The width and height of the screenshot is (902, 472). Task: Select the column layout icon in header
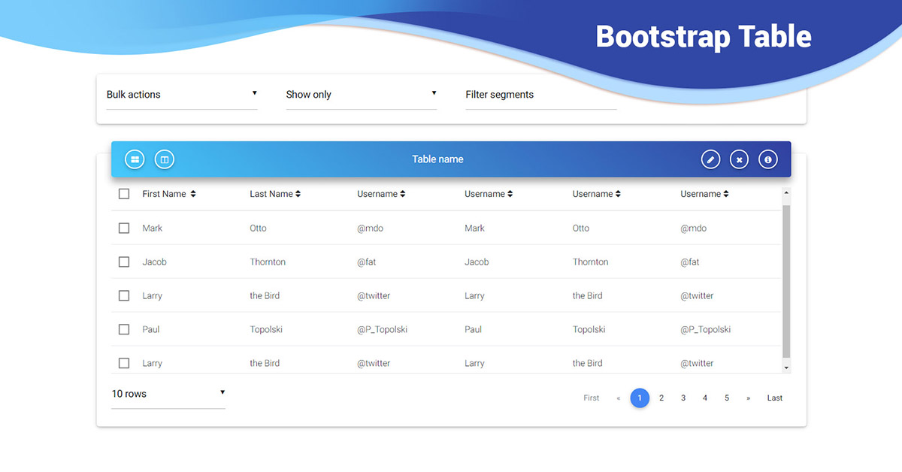(x=164, y=159)
